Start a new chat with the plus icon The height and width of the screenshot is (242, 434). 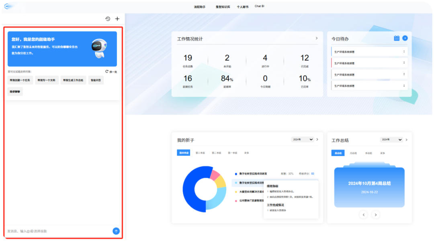(x=117, y=19)
